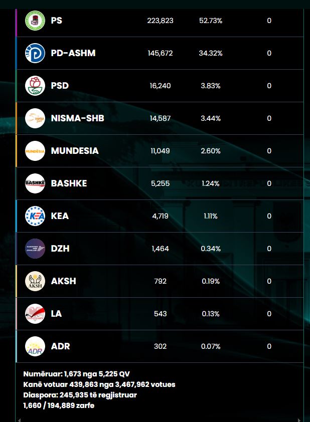
Task: Click scrollbar left arrow at bottom
Action: tap(19, 419)
